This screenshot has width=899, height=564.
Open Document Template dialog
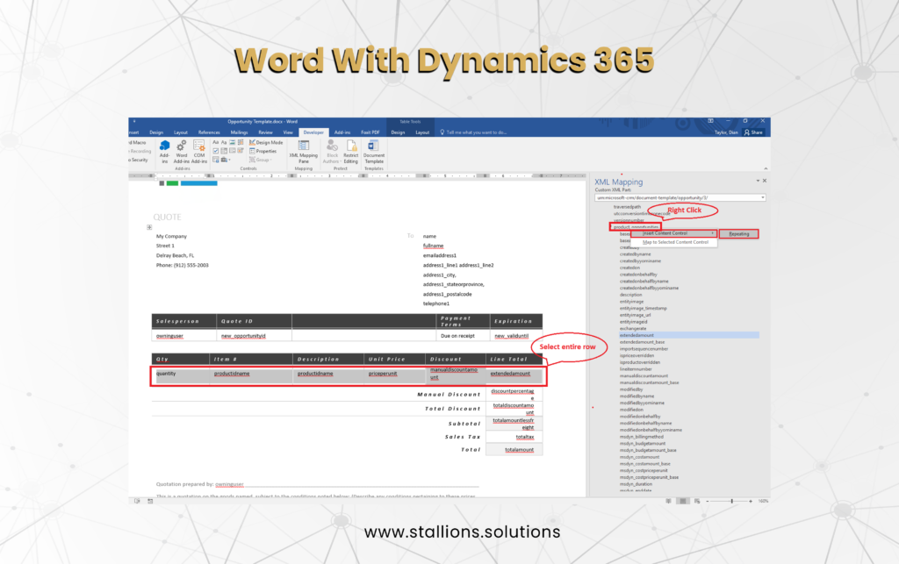pyautogui.click(x=374, y=152)
